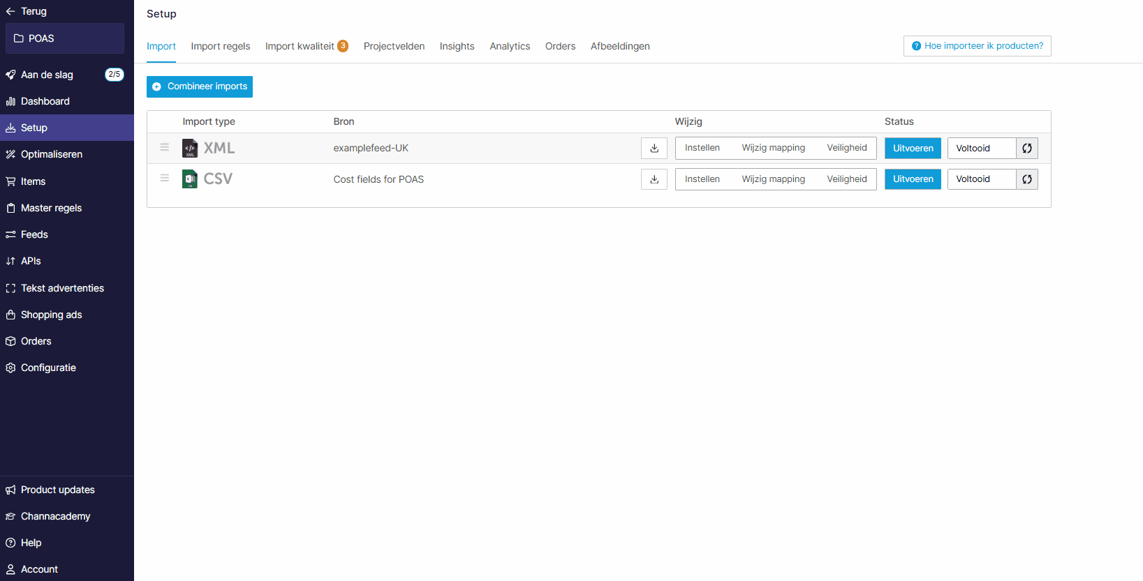
Task: Click the Configuratie gear icon
Action: click(10, 368)
